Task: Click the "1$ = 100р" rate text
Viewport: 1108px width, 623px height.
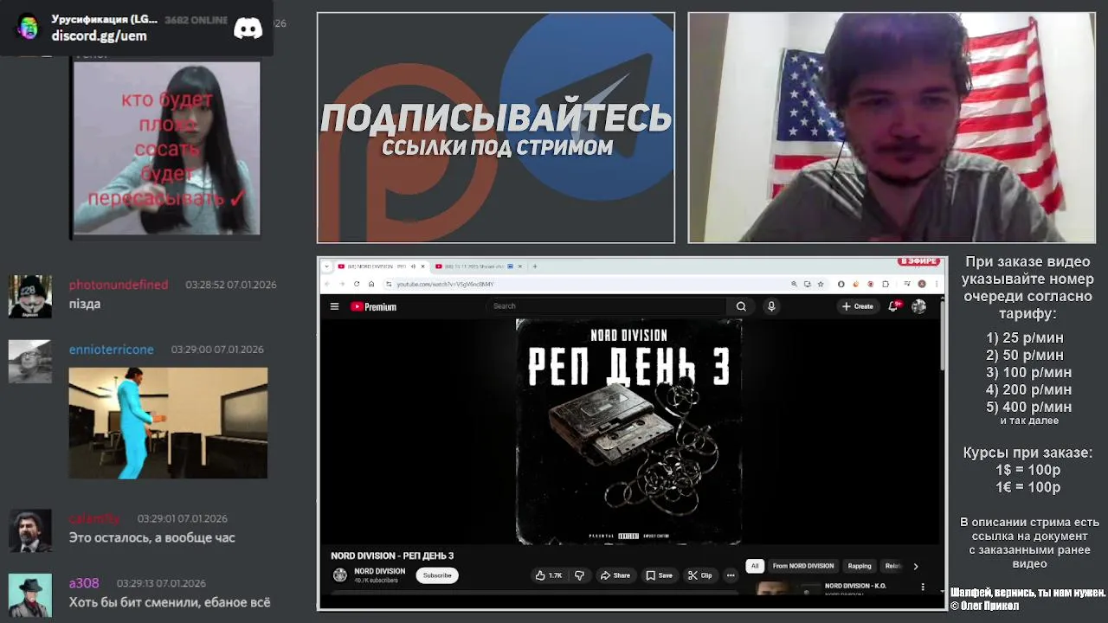Action: 1027,470
